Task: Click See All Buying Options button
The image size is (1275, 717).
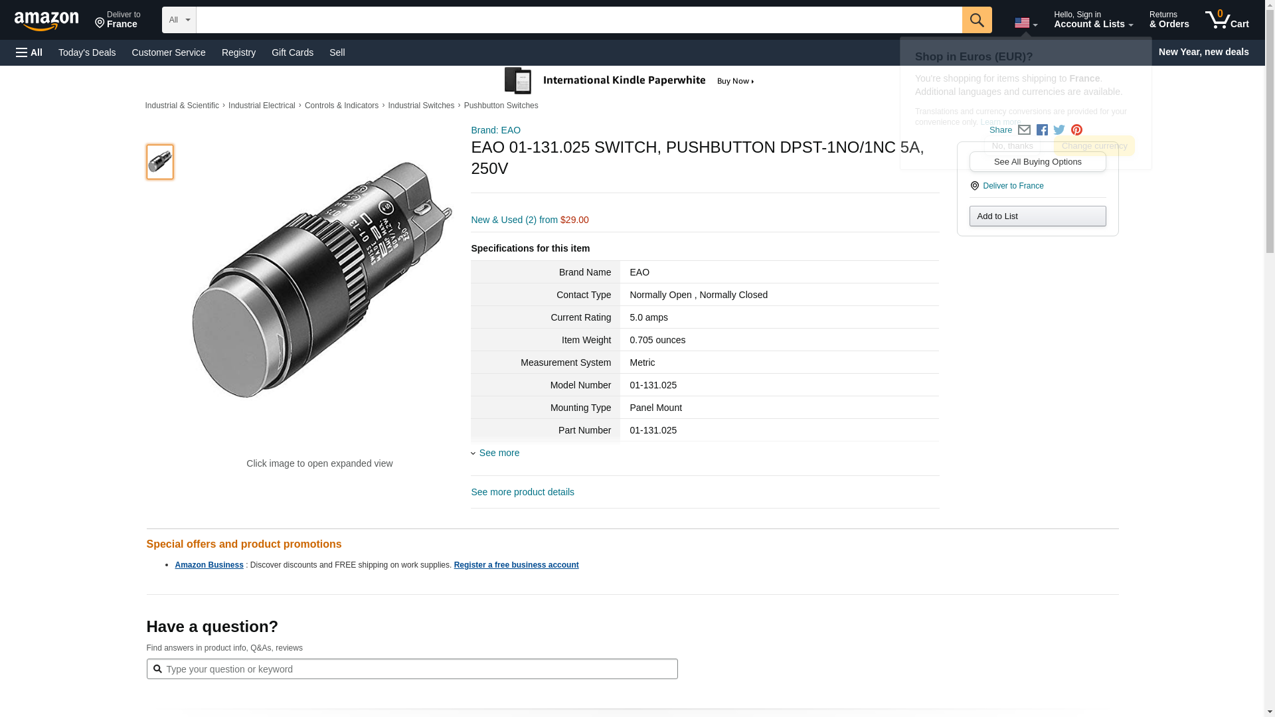Action: click(x=1037, y=162)
